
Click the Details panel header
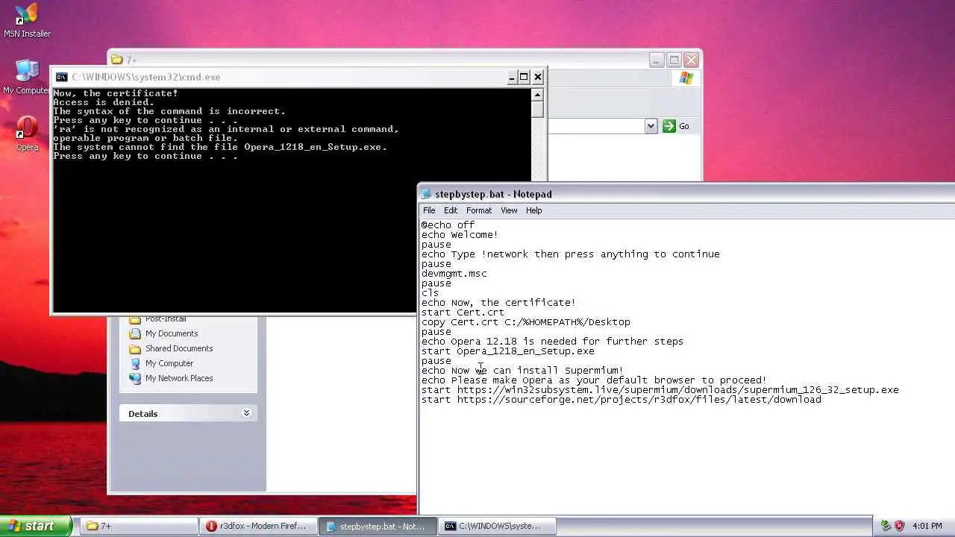(188, 413)
